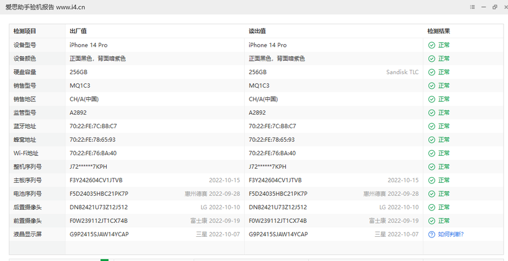Select the 设备型号 row label

click(25, 45)
